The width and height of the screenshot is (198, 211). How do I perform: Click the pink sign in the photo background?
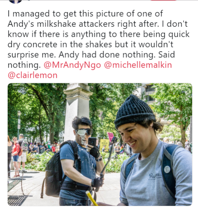111,137
